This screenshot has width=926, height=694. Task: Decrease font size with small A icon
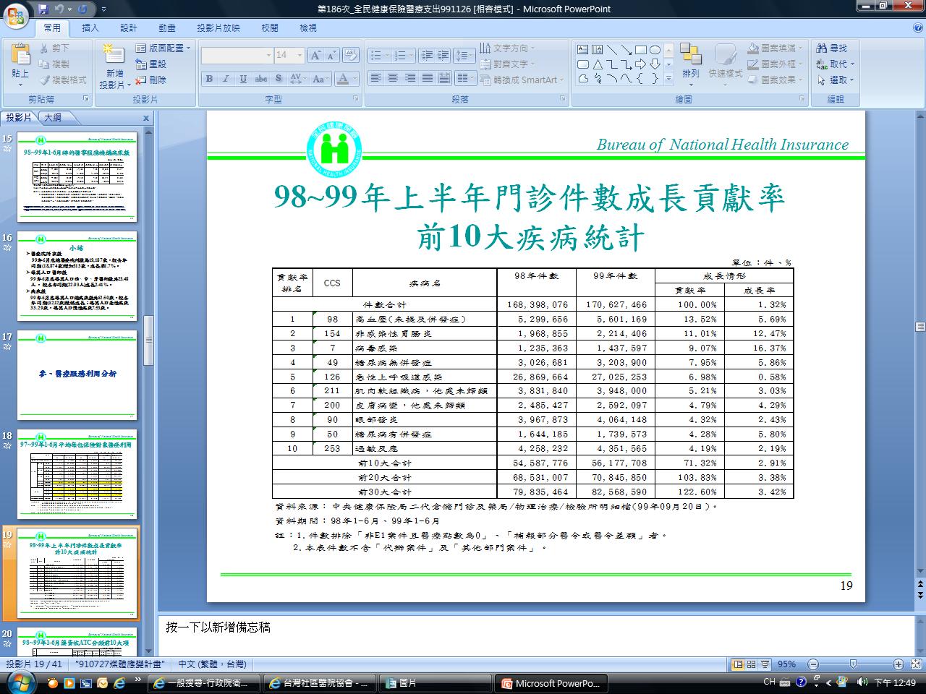332,55
